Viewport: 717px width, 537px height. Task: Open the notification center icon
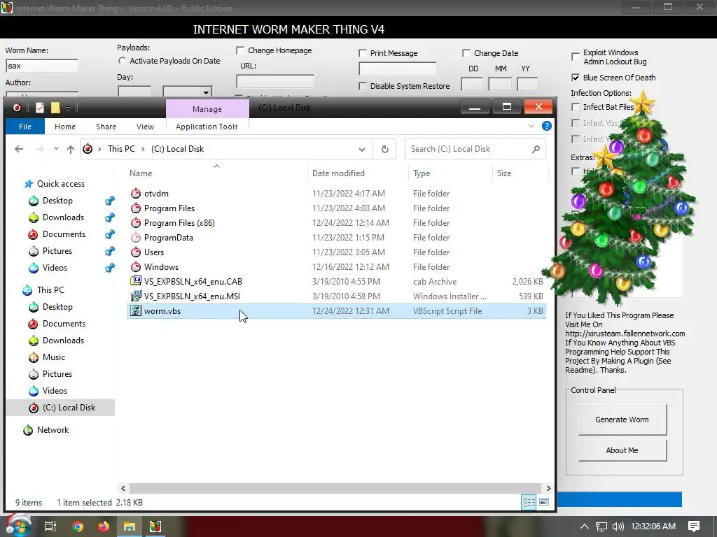click(x=694, y=527)
